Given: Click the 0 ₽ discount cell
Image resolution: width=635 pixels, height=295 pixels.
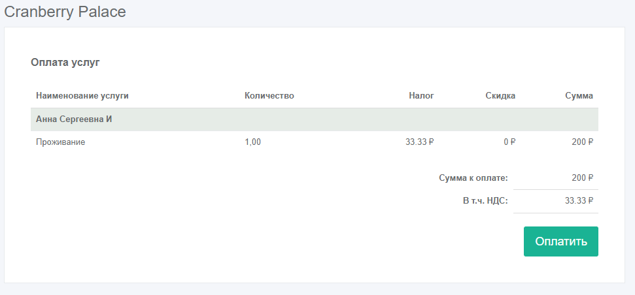Looking at the screenshot, I should pyautogui.click(x=509, y=142).
